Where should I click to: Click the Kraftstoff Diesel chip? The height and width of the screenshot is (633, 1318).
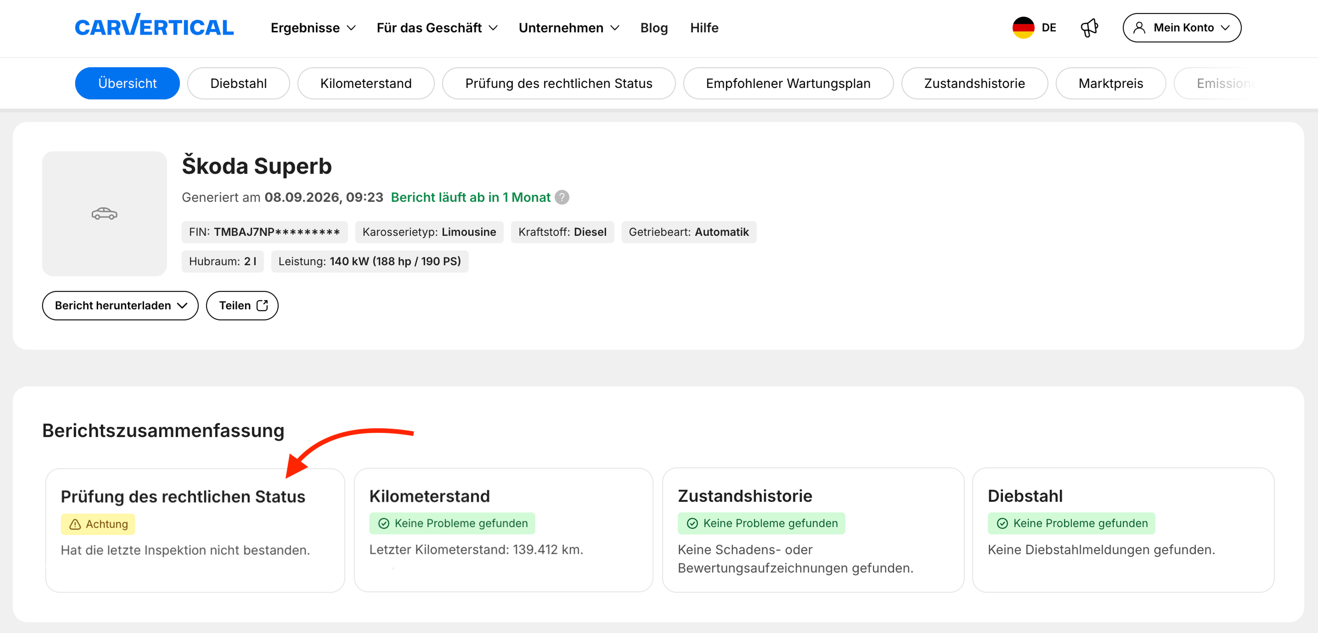[x=562, y=232]
